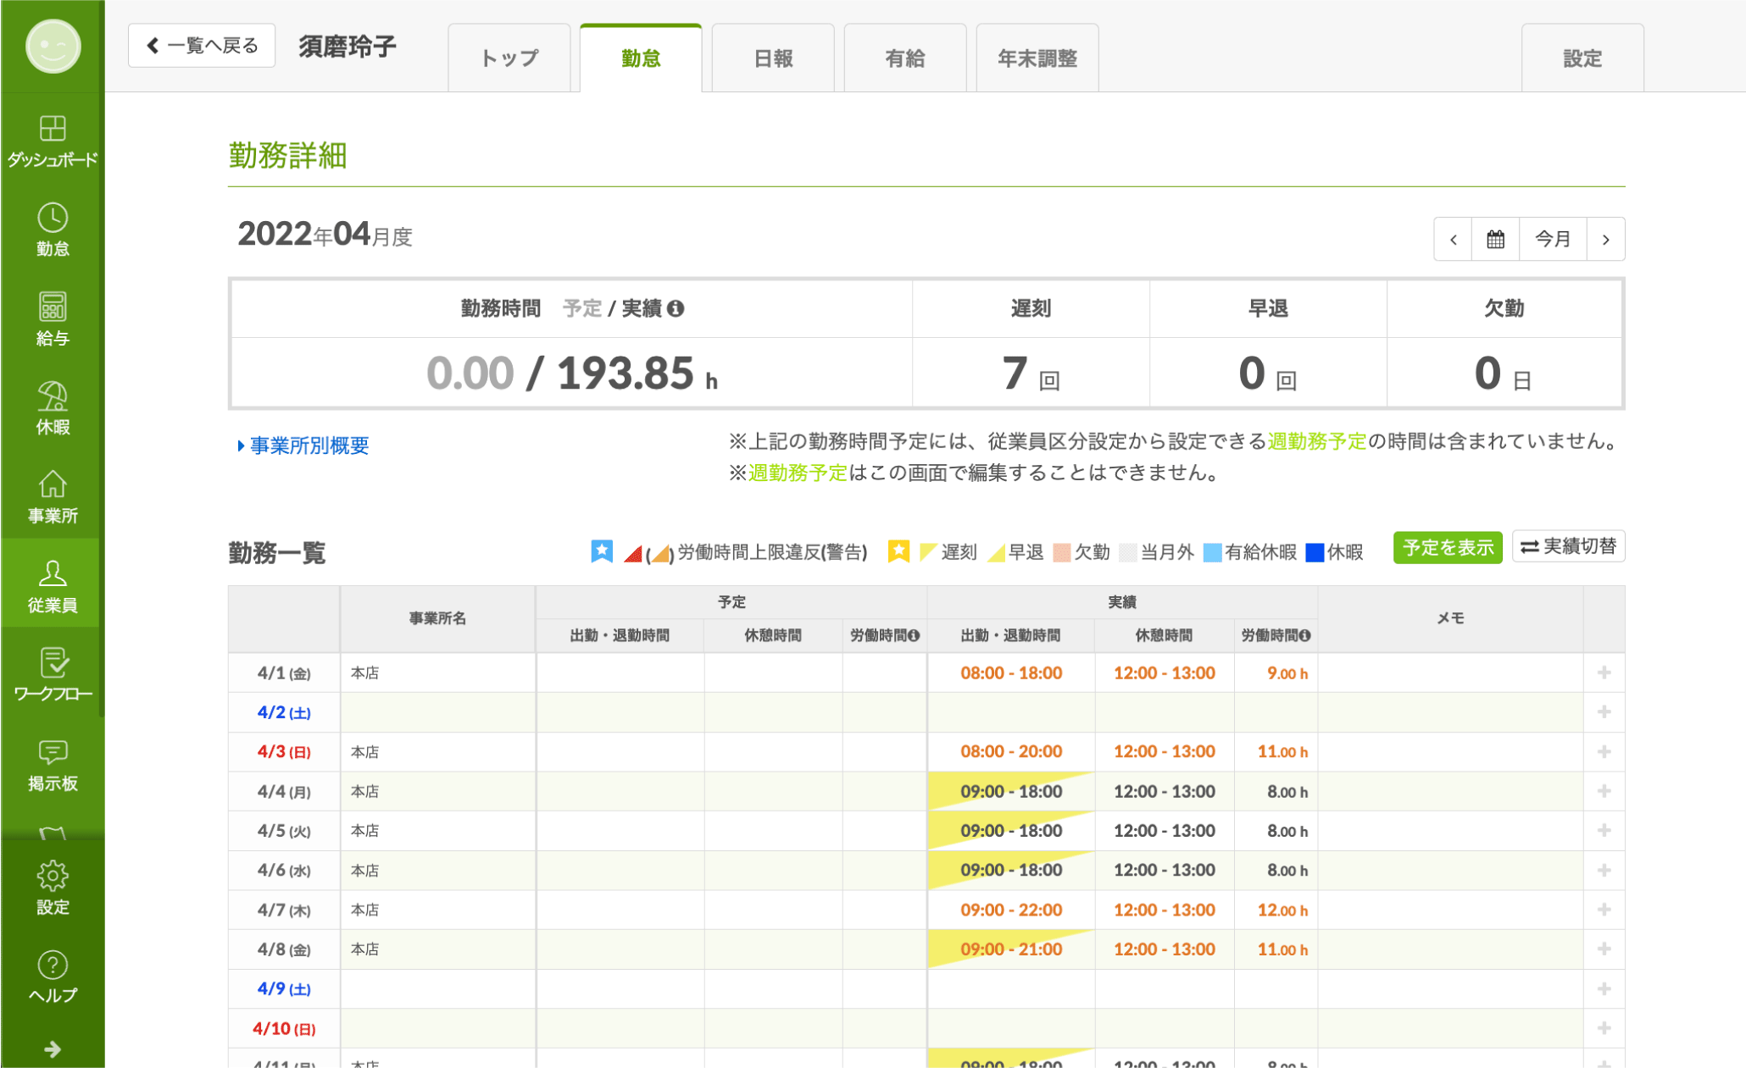Jump to 今月
This screenshot has width=1746, height=1068.
(x=1553, y=239)
